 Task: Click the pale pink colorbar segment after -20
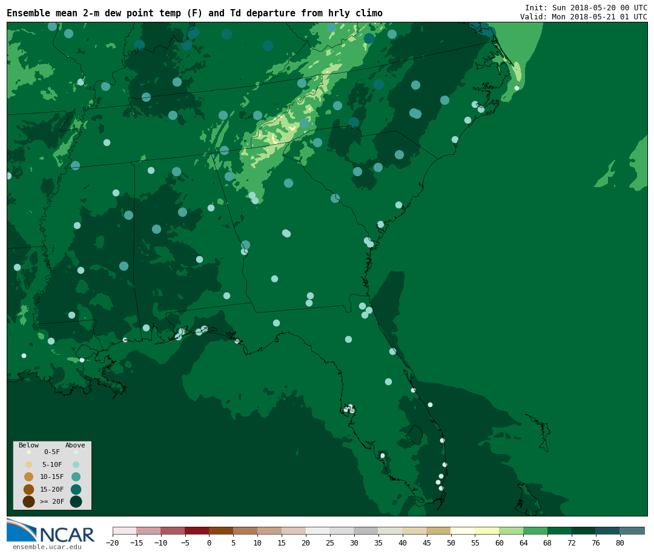pyautogui.click(x=125, y=531)
